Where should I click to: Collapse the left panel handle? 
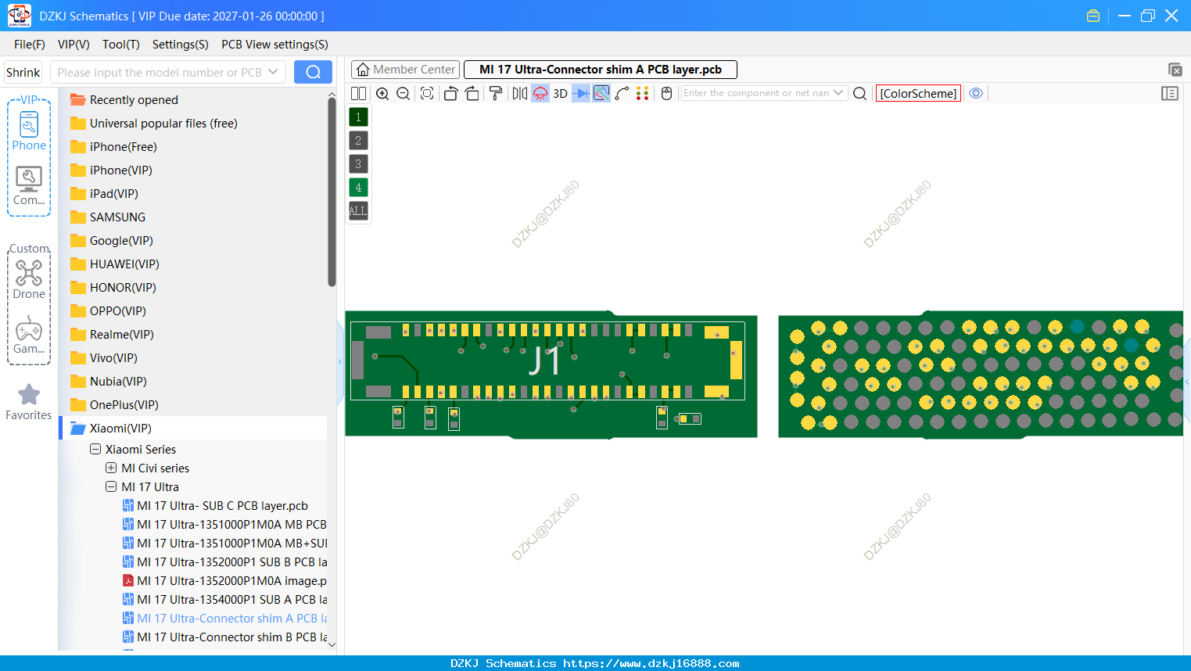[x=340, y=362]
